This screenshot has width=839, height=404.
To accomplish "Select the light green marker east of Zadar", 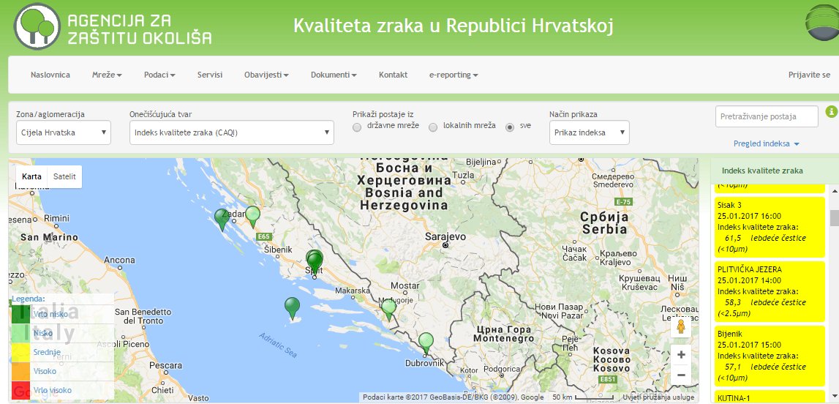I will click(252, 217).
